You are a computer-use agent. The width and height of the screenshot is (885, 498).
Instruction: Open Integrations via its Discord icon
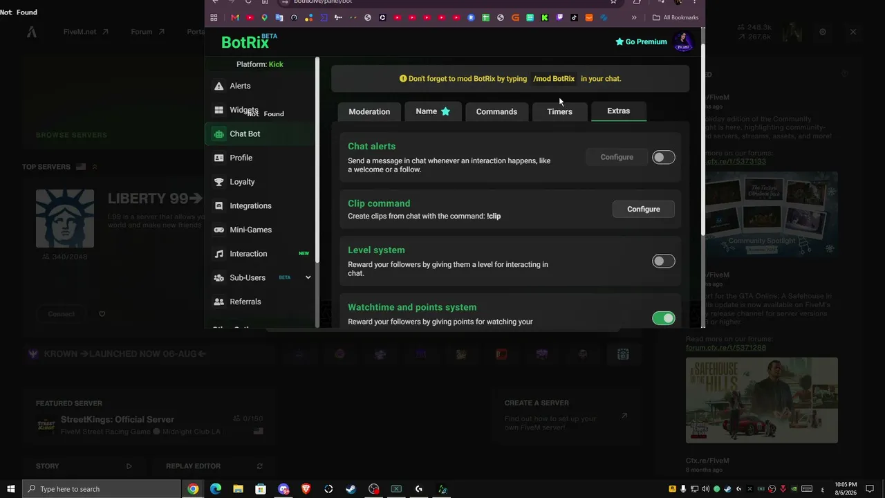(x=219, y=206)
